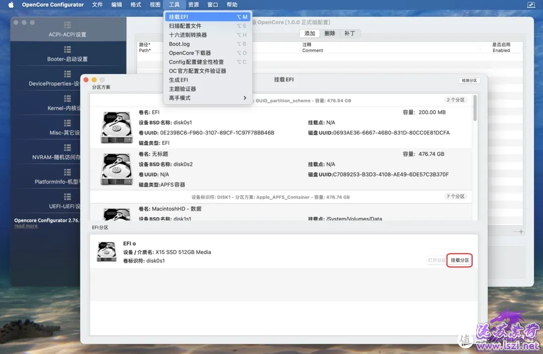Open the 格式 menu

tap(136, 5)
